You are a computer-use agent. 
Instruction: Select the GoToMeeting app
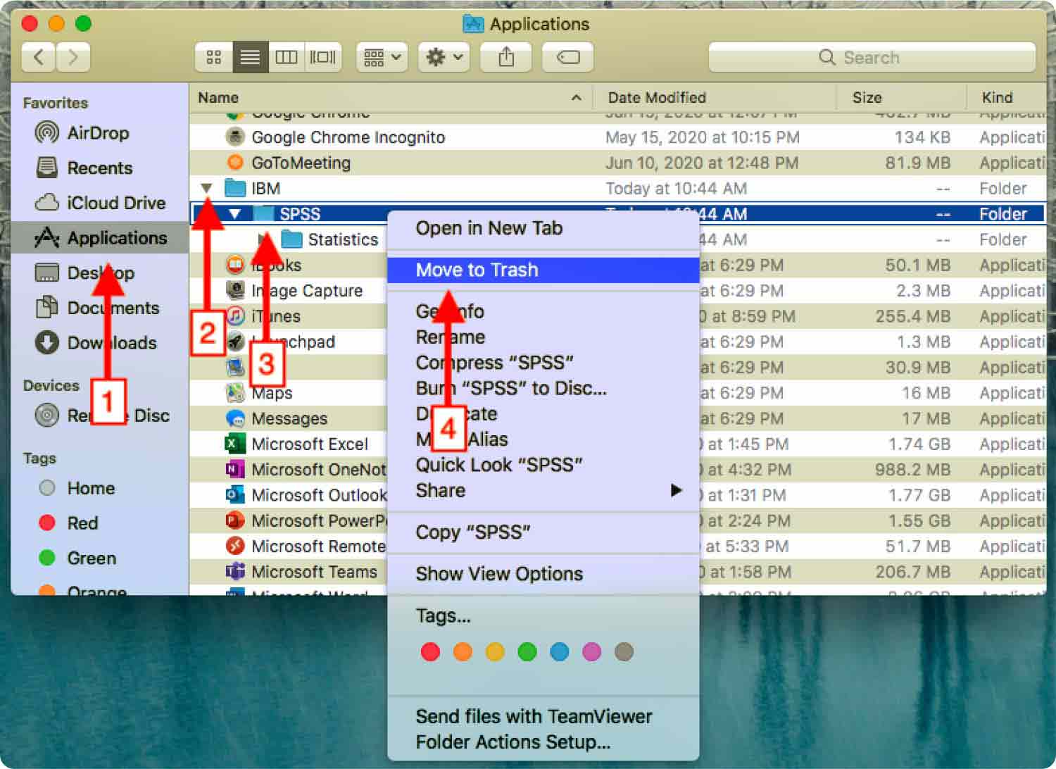point(617,163)
